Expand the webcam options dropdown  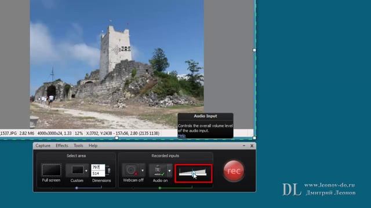click(143, 170)
